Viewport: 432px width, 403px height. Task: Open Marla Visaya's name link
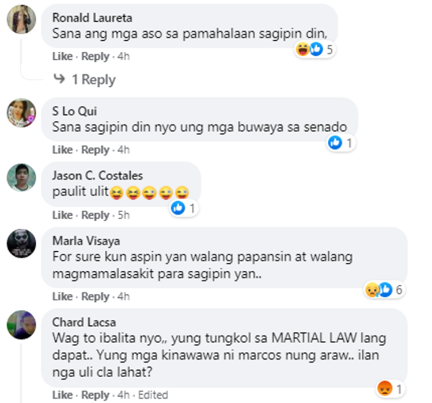[86, 241]
